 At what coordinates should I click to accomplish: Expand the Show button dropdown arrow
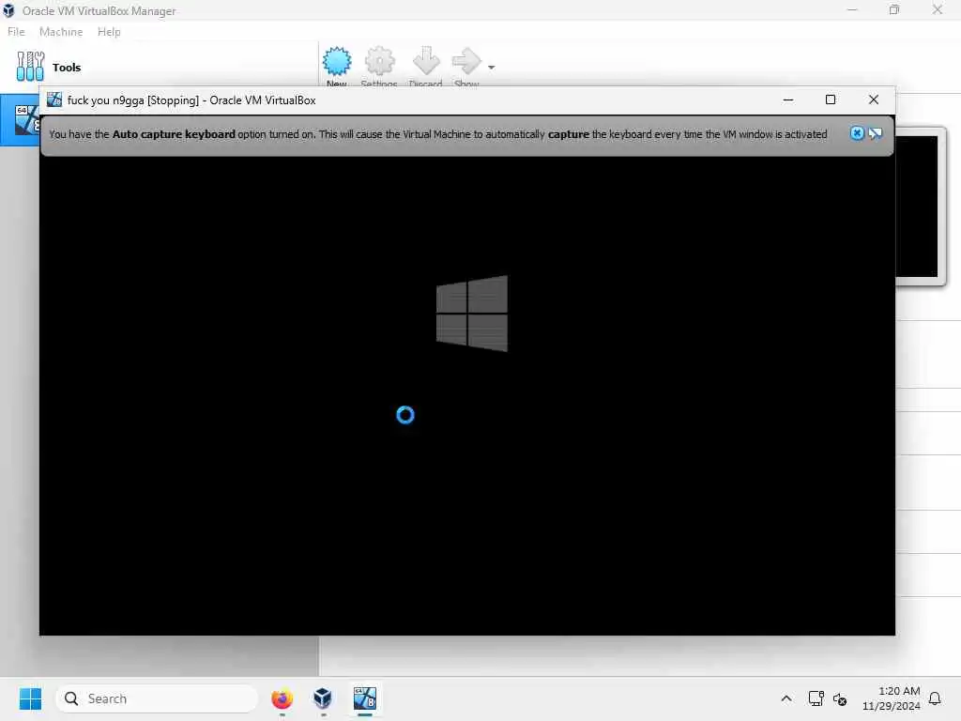coord(491,68)
